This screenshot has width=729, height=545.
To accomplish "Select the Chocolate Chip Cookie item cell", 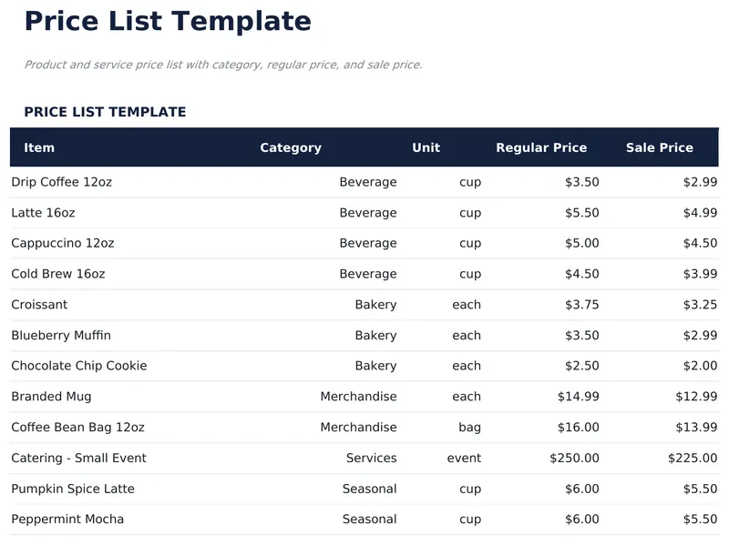I will pos(79,366).
